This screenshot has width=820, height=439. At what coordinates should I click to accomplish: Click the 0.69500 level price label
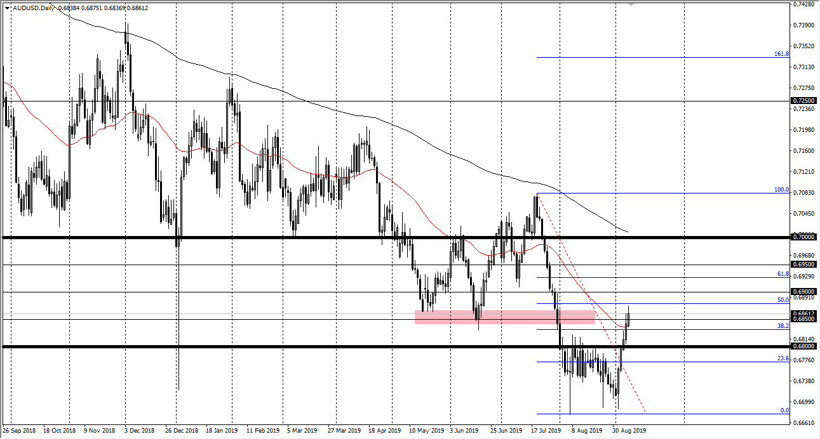803,264
